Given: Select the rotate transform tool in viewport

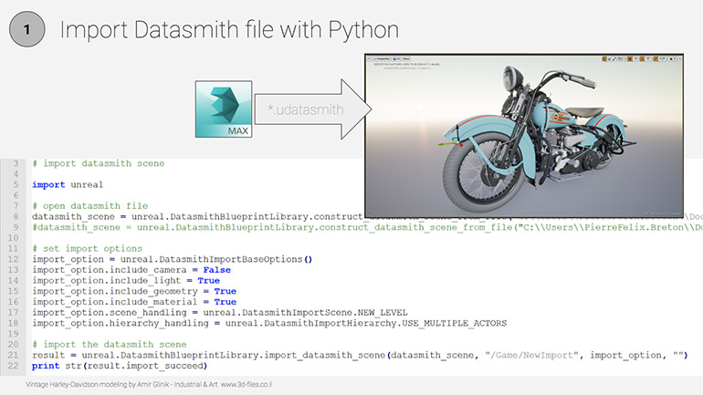Looking at the screenshot, I should click(x=609, y=61).
